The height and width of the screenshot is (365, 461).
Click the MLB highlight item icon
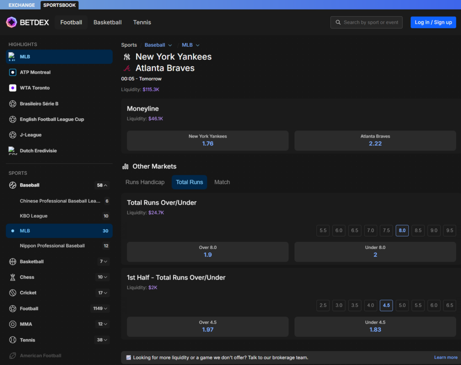pyautogui.click(x=12, y=57)
